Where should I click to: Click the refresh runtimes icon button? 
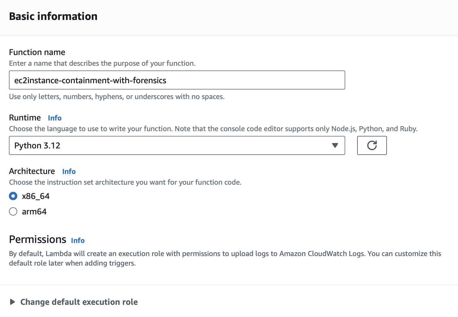(x=372, y=145)
